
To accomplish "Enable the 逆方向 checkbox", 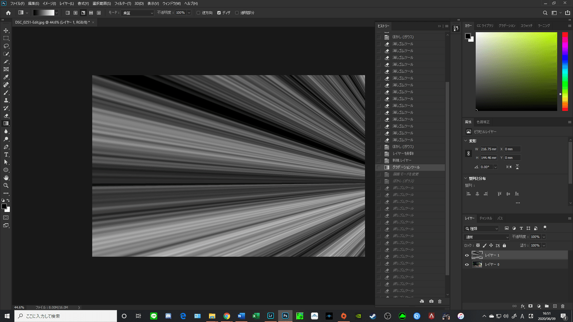I will (x=199, y=13).
